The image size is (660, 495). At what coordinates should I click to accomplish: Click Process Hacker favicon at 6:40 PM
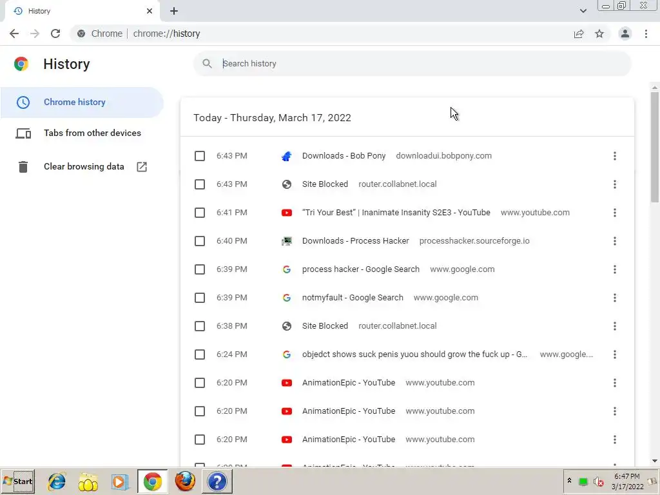(x=287, y=241)
